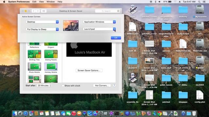209x117 pixels.
Task: Open the System Preferences menu
Action: tap(19, 2)
